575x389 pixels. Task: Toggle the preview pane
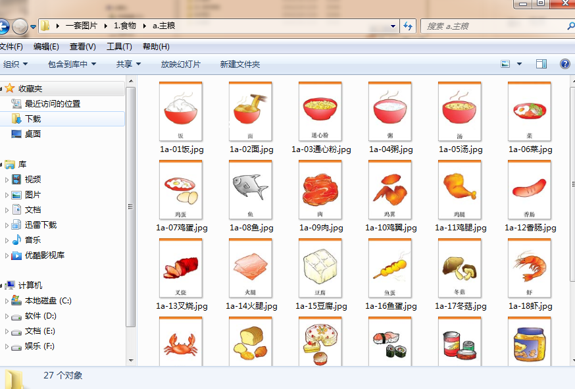click(x=541, y=63)
